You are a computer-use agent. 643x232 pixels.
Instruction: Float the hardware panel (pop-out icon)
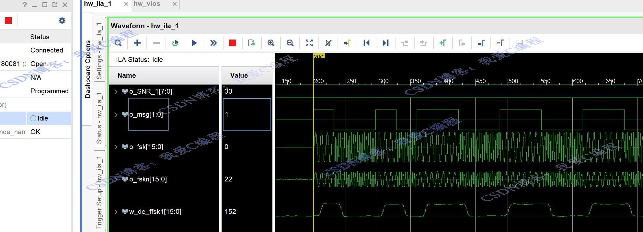pos(55,5)
